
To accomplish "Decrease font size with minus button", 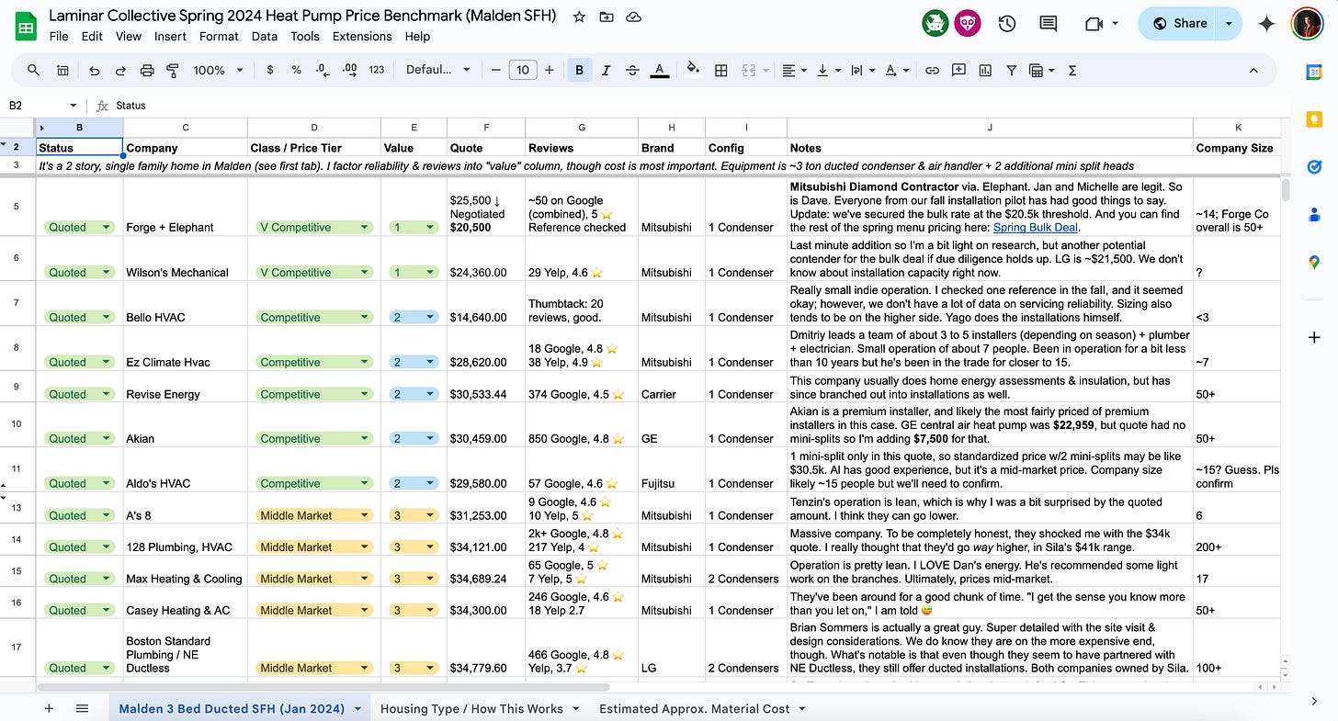I will [496, 70].
